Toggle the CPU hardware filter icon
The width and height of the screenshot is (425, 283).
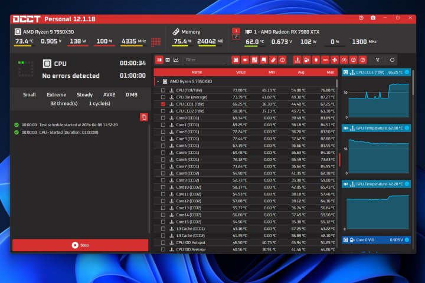click(236, 60)
